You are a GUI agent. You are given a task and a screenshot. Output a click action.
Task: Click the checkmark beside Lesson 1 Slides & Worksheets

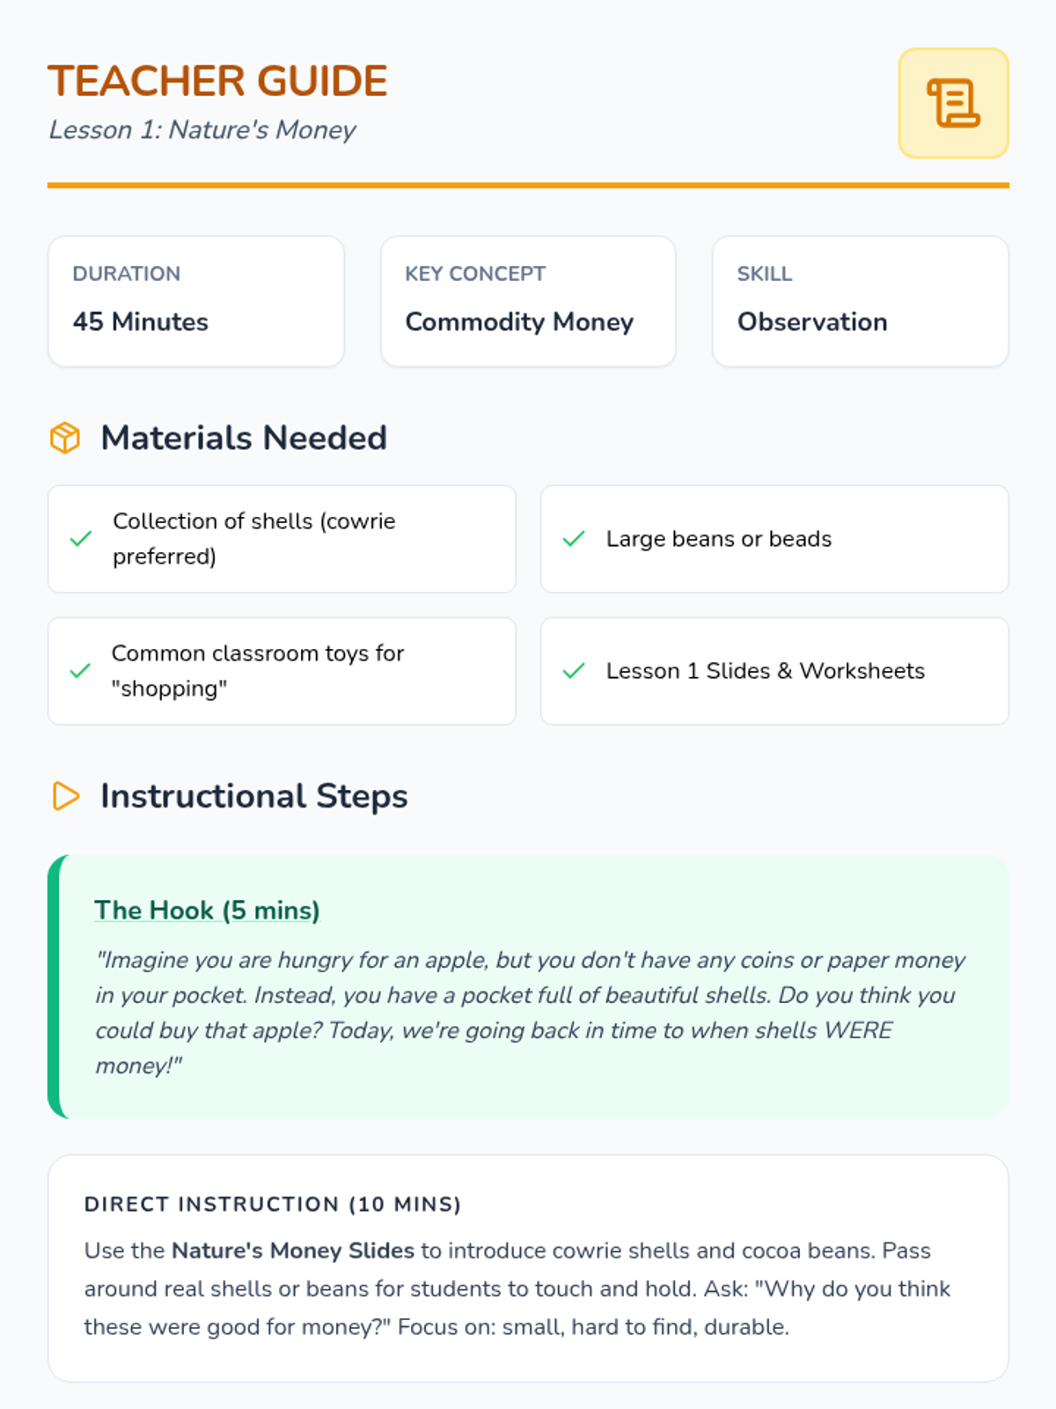[x=574, y=671]
